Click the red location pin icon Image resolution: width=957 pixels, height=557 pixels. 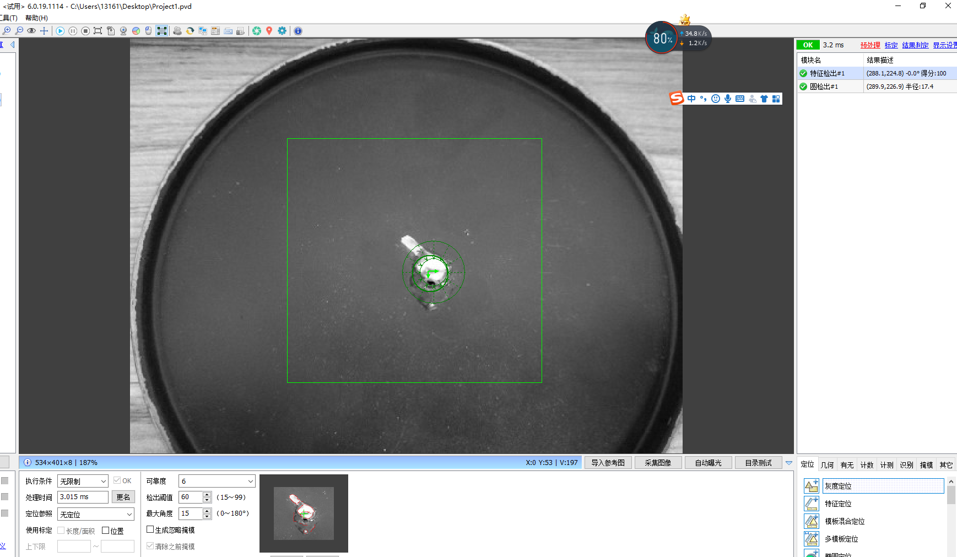(269, 31)
